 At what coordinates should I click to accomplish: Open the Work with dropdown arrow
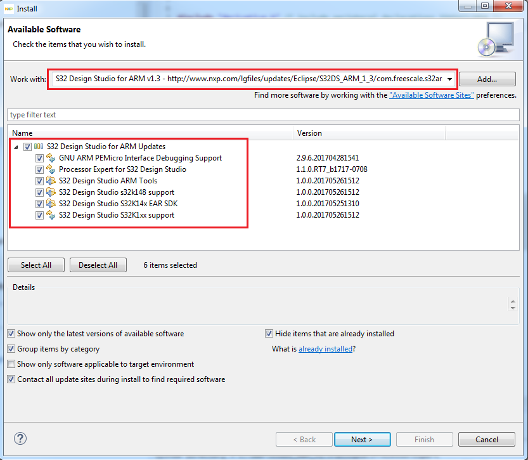point(449,79)
